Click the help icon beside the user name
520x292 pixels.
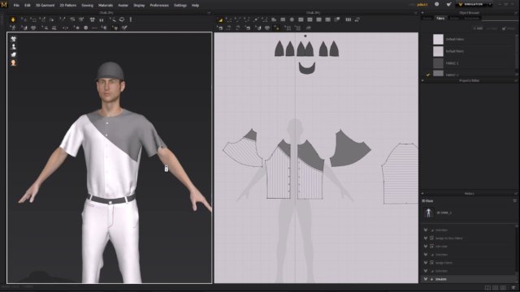click(x=437, y=4)
